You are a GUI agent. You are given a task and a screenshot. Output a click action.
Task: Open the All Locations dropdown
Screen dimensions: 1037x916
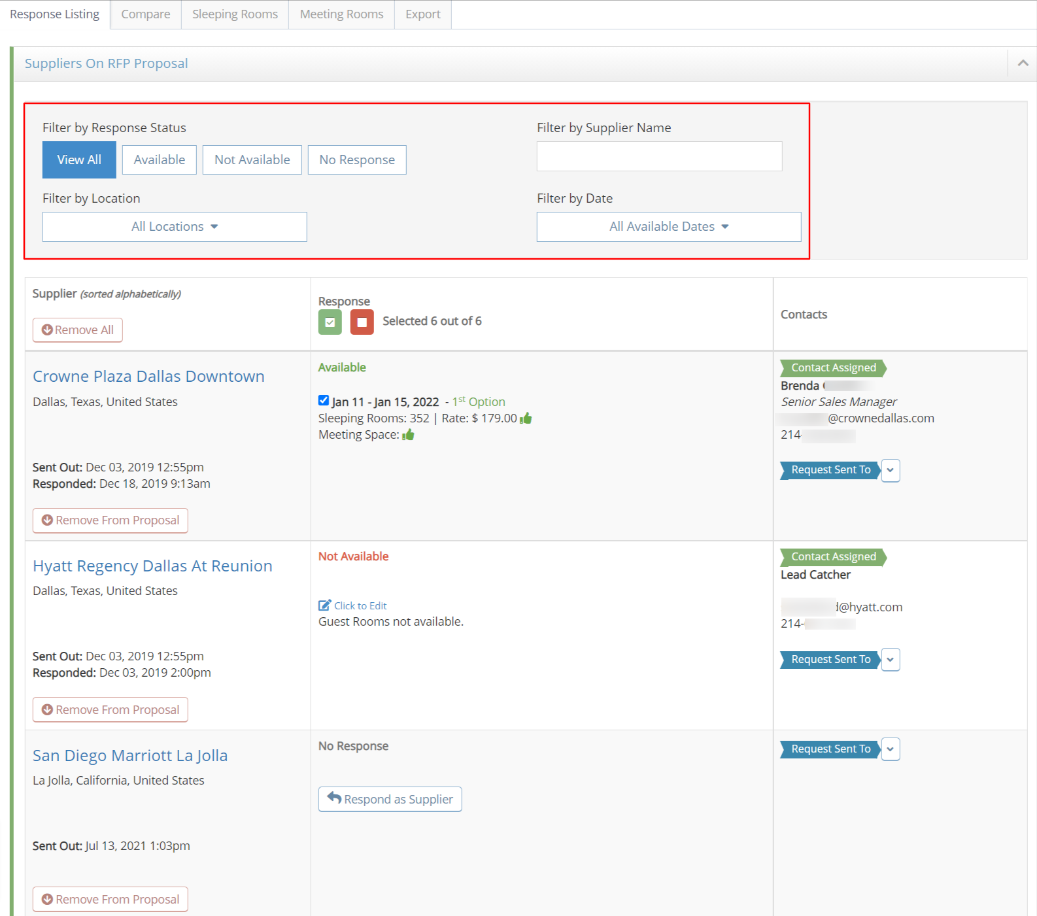pyautogui.click(x=175, y=227)
